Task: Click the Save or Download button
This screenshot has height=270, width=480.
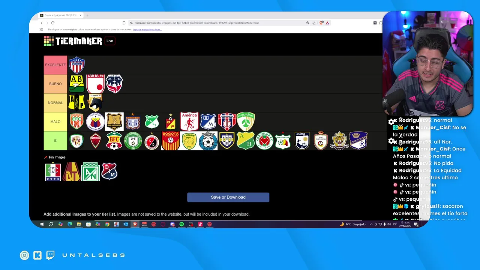Action: (x=228, y=197)
